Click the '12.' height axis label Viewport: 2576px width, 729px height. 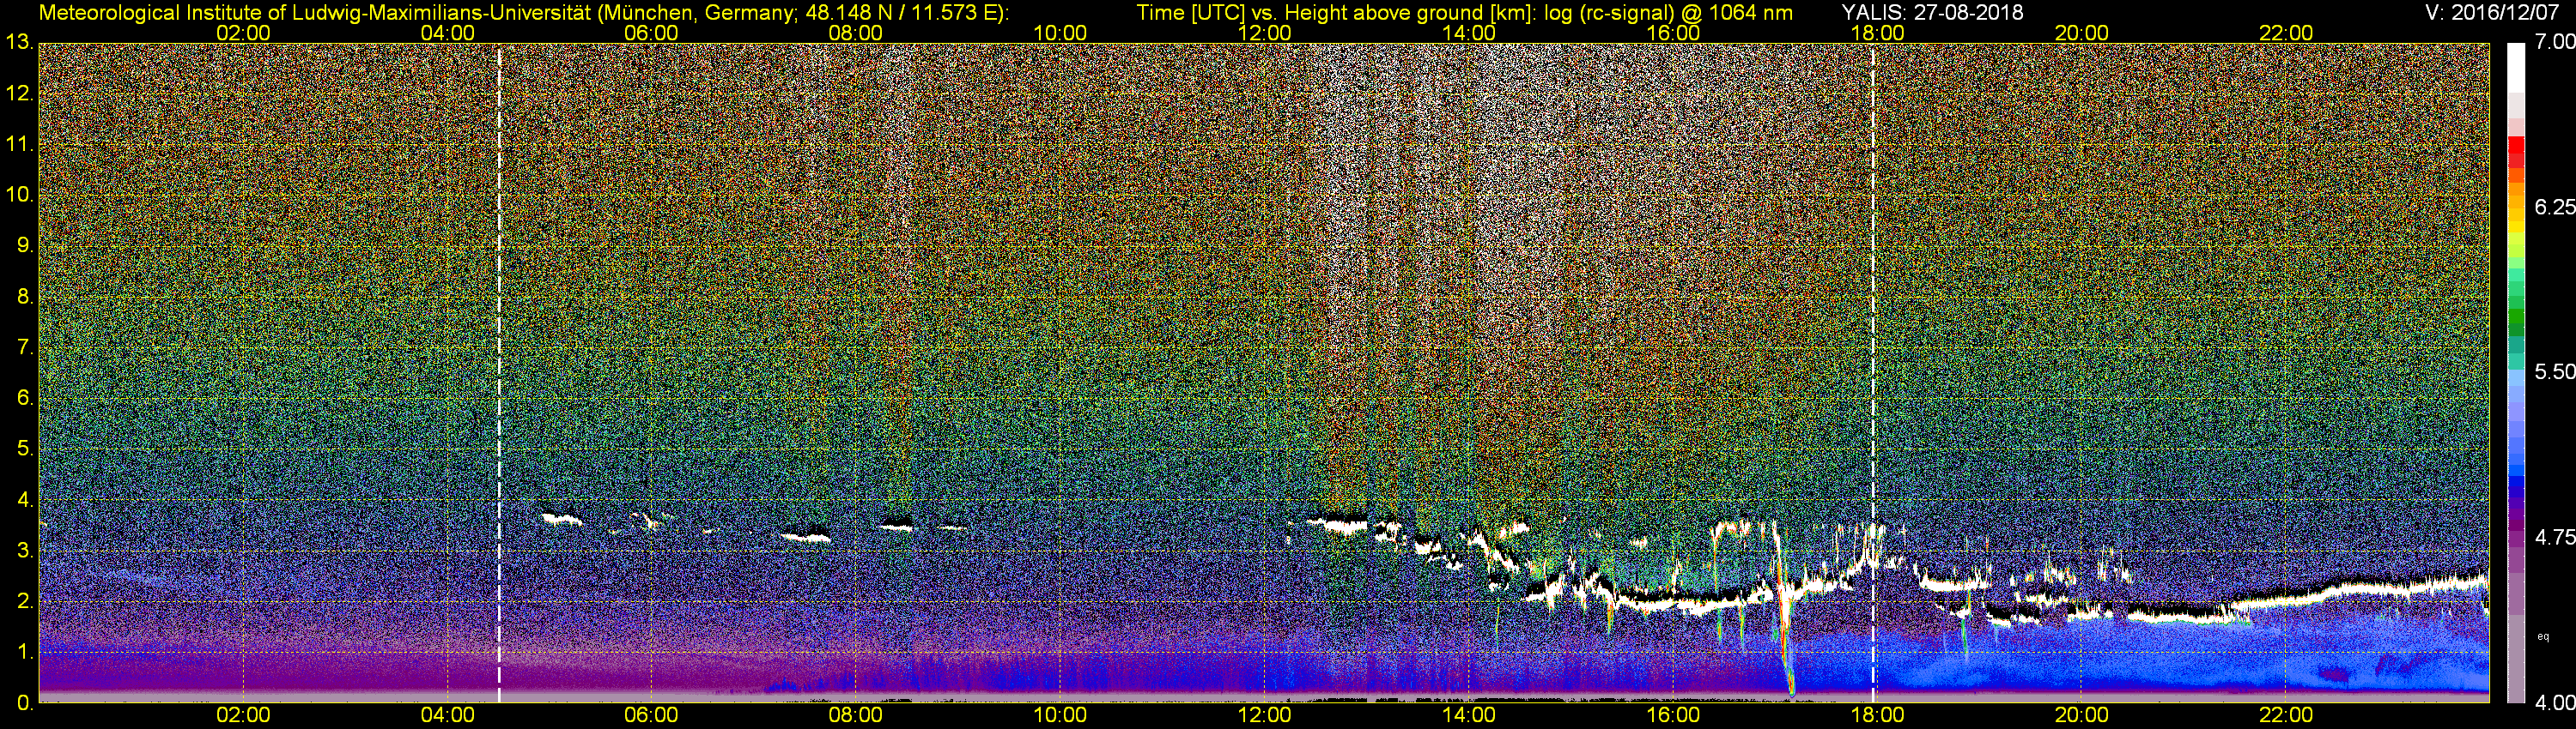(x=20, y=93)
